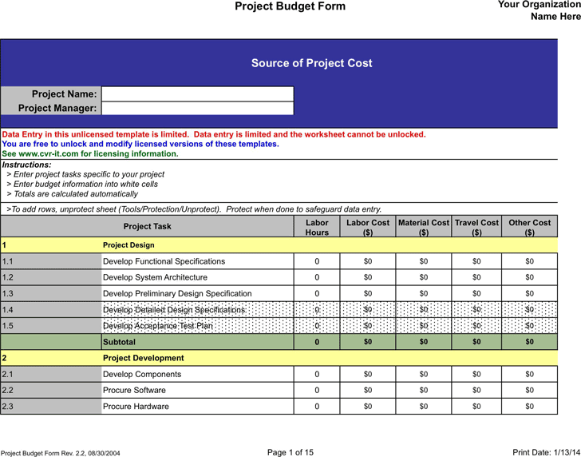Select the Travel Cost ($) column header

(x=476, y=227)
